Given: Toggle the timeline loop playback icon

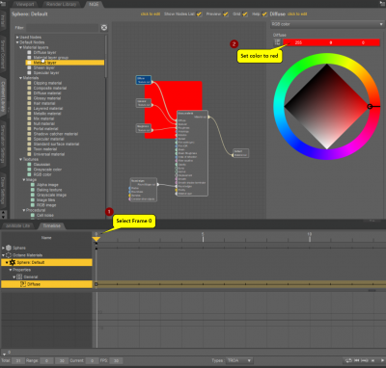Looking at the screenshot, I should pos(348,360).
